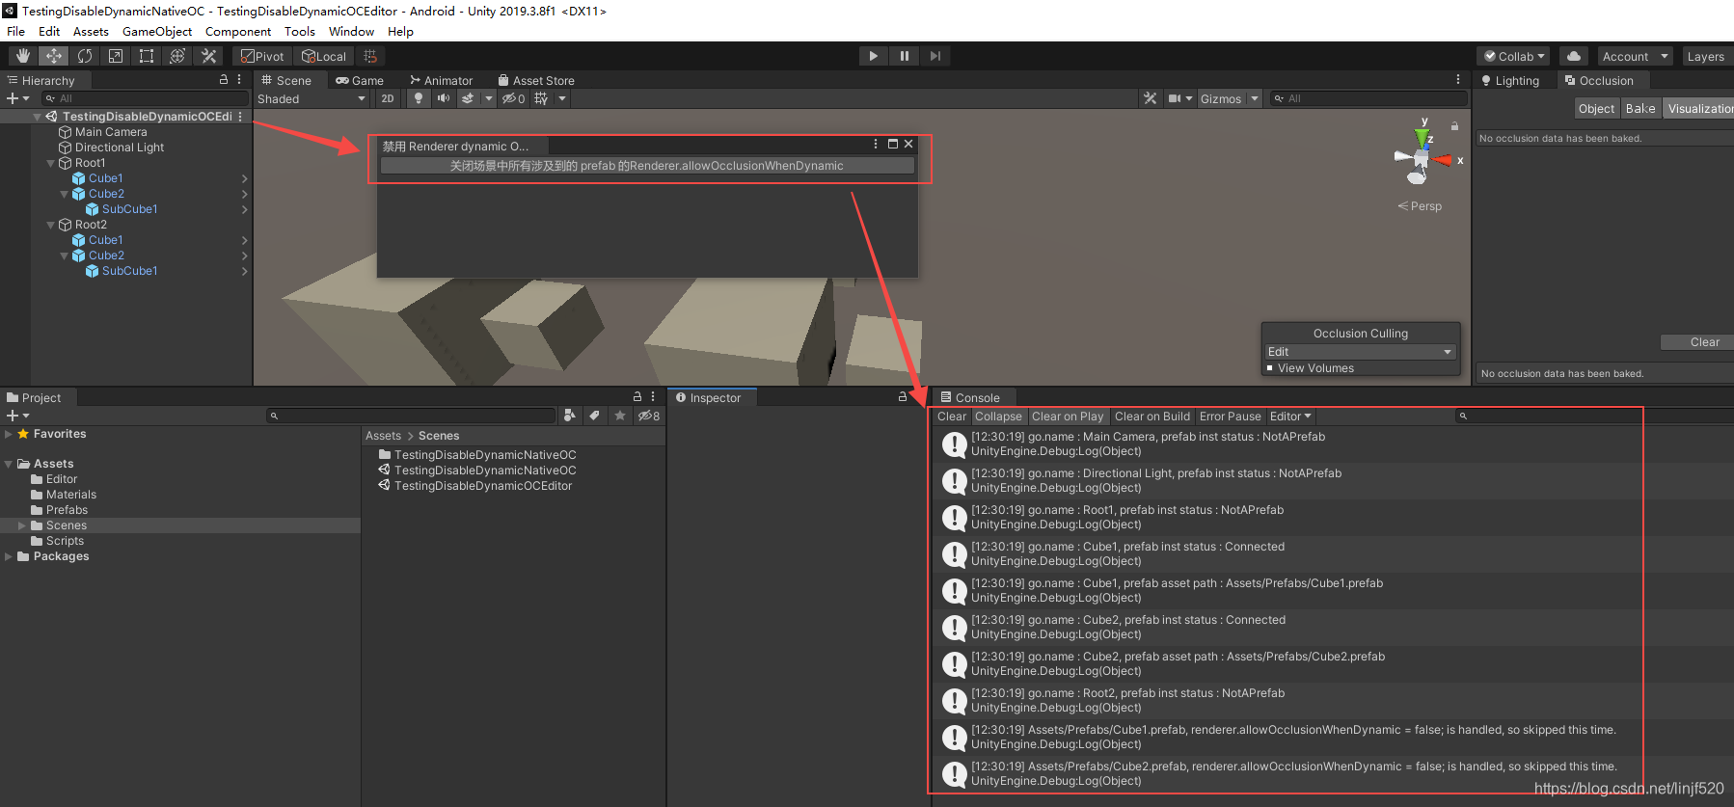
Task: Toggle 2D scene view mode
Action: click(x=388, y=98)
